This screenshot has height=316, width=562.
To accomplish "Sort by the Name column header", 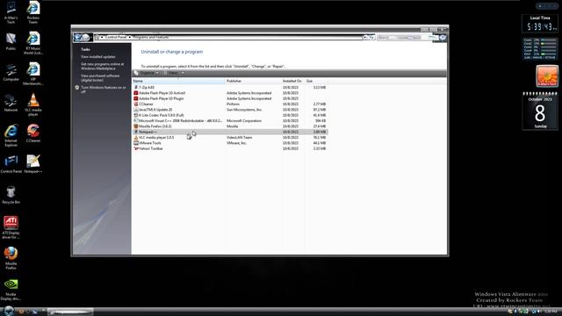I will (178, 81).
